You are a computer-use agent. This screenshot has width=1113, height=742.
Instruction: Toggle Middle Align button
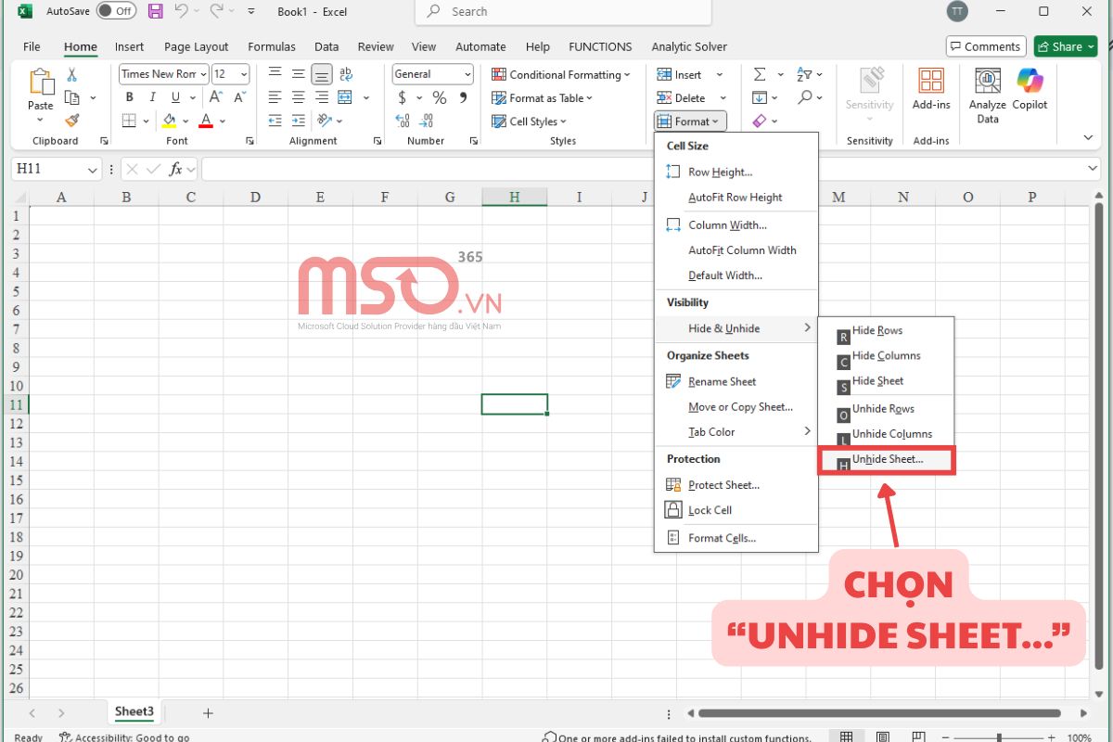[299, 74]
